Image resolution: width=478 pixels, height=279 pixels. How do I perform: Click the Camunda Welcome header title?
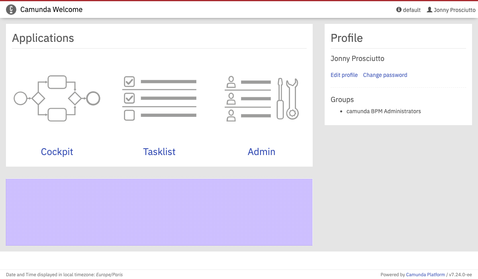(51, 10)
